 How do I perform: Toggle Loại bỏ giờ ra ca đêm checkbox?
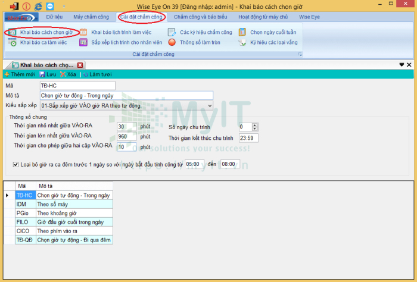click(x=15, y=165)
